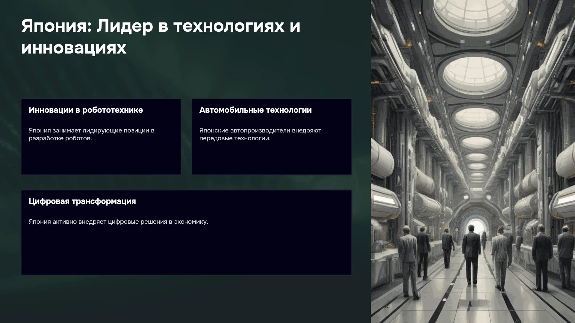
Task: Select the central man in the dark suit
Action: click(x=471, y=254)
